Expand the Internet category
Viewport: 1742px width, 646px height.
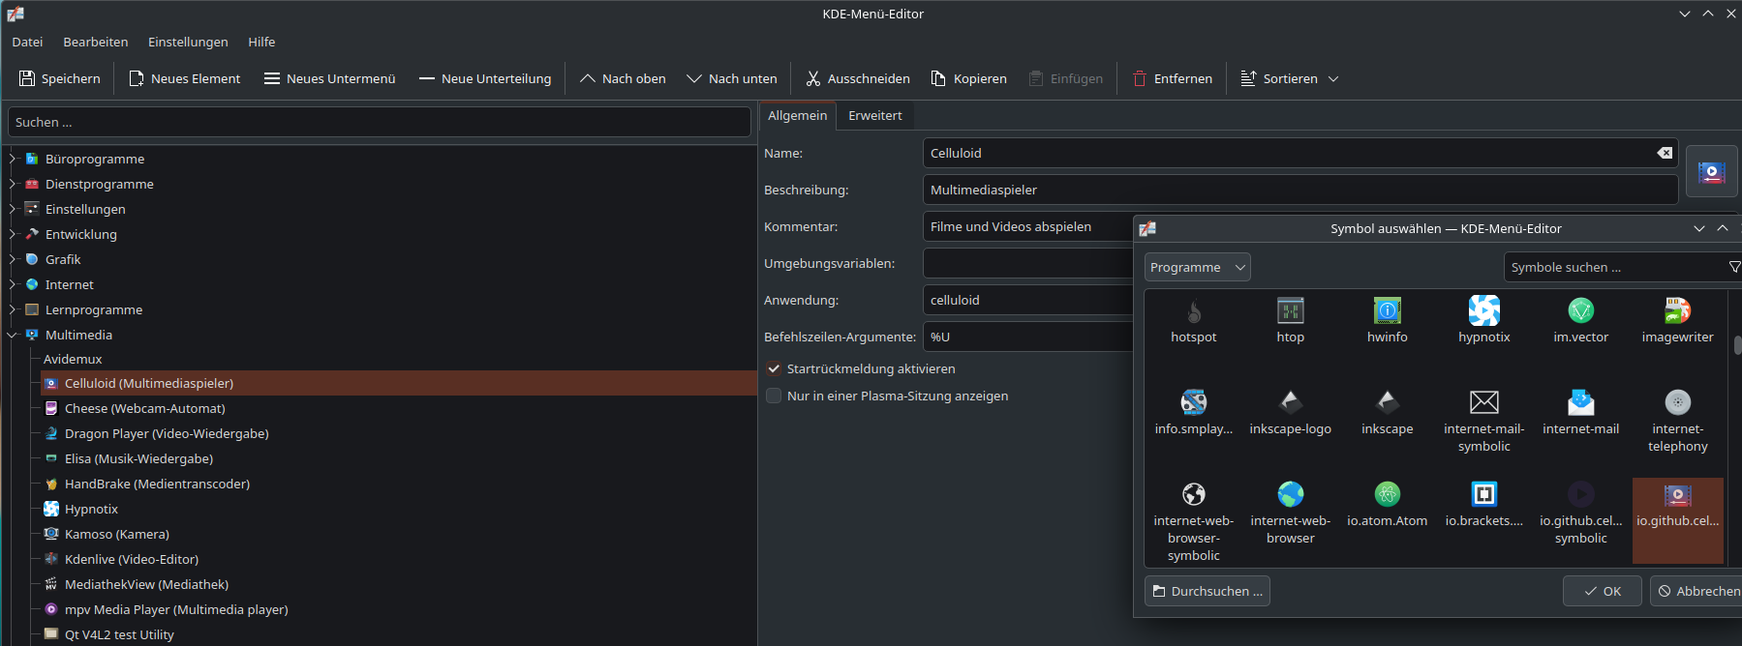pos(13,284)
